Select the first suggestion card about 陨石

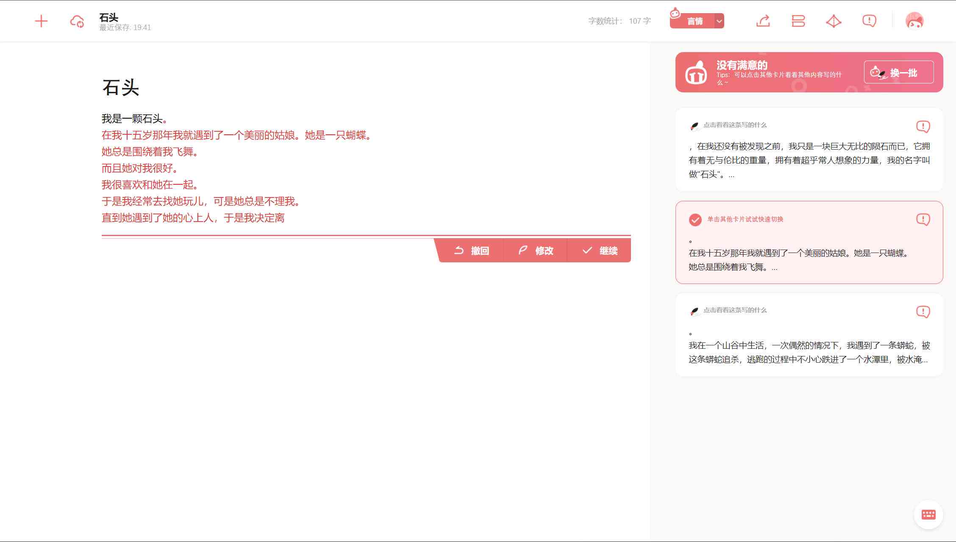tap(809, 150)
